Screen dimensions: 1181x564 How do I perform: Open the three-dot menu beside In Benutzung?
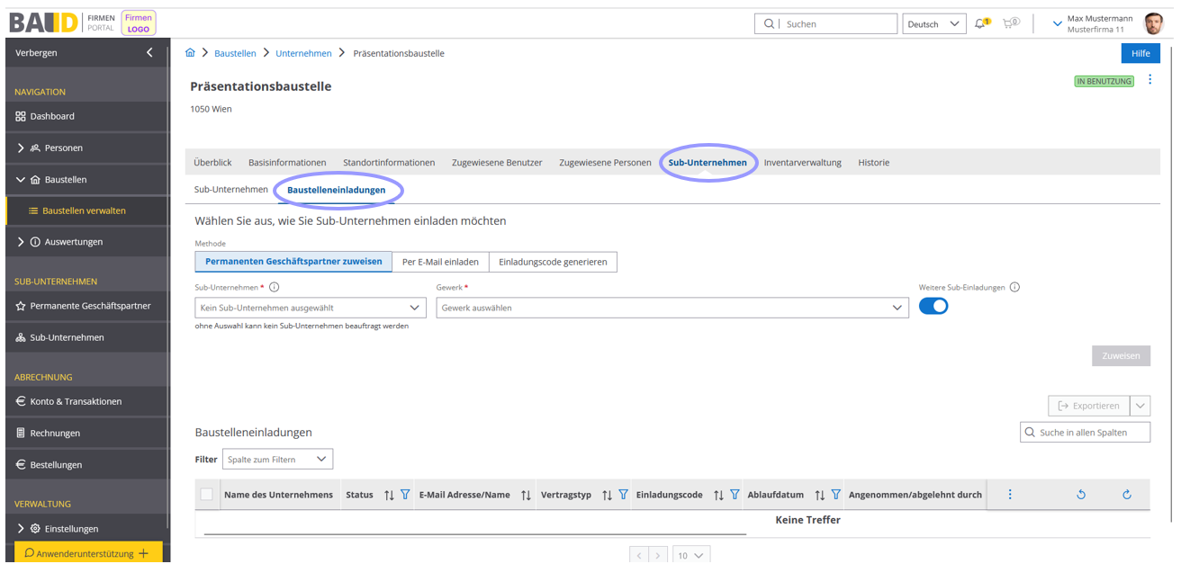coord(1149,80)
